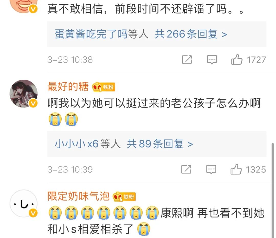Open the top commenter's cartoon avatar
The height and width of the screenshot is (238, 276).
[x=24, y=5]
